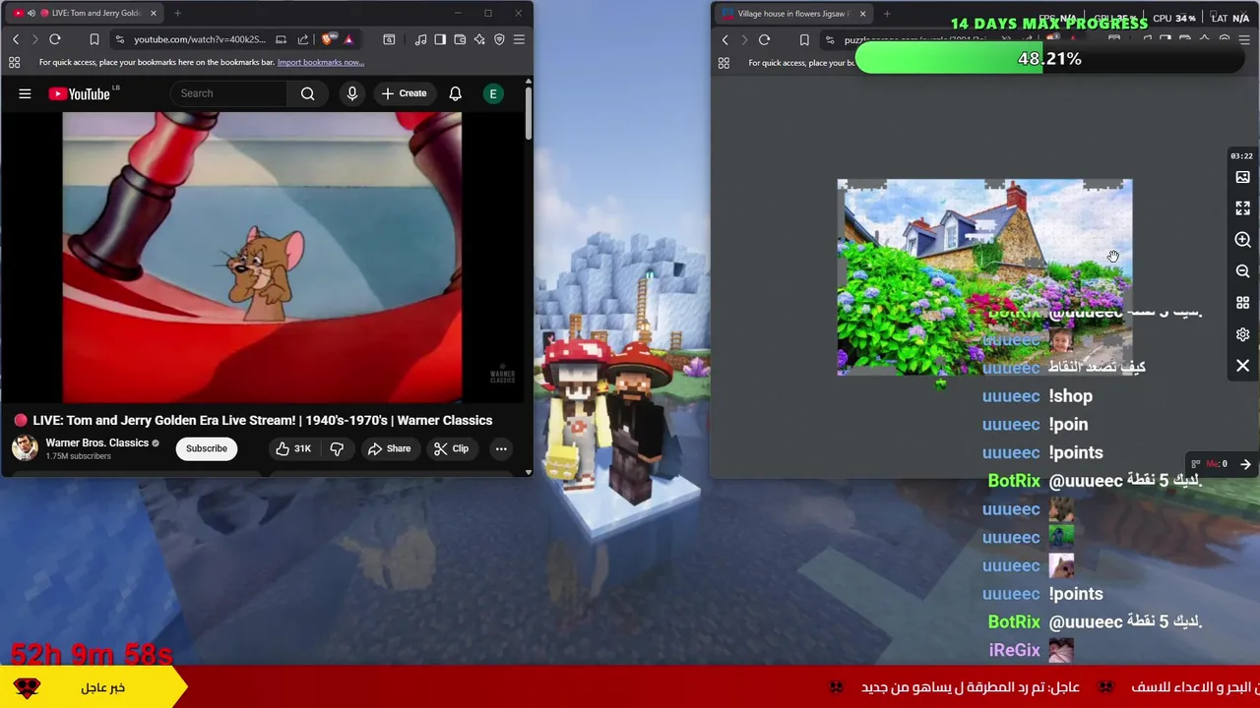
Task: Open the music note playlist icon
Action: [x=420, y=39]
